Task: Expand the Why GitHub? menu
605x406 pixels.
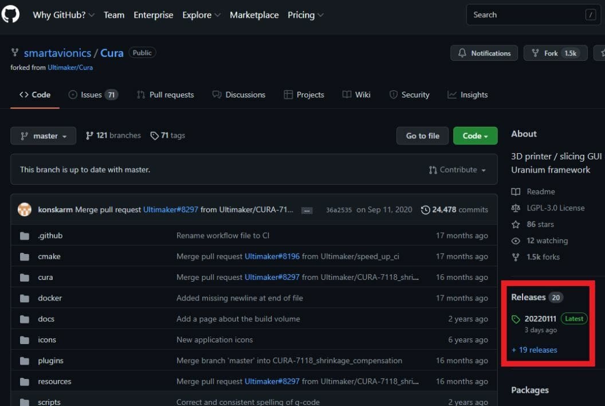Action: (64, 15)
